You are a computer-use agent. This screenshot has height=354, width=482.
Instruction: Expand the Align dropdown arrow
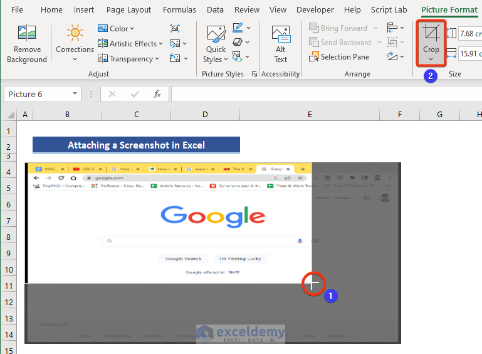402,28
